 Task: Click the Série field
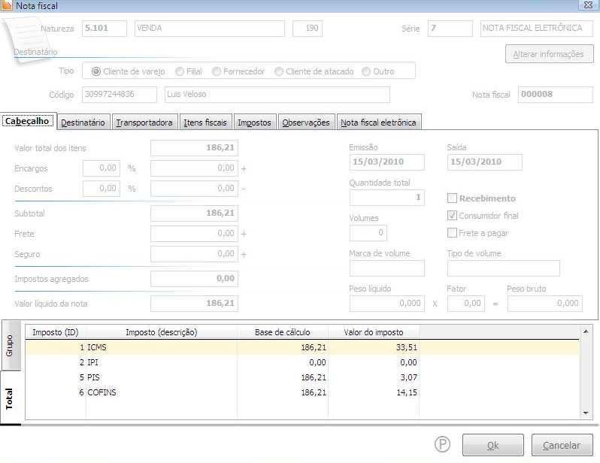coord(450,29)
